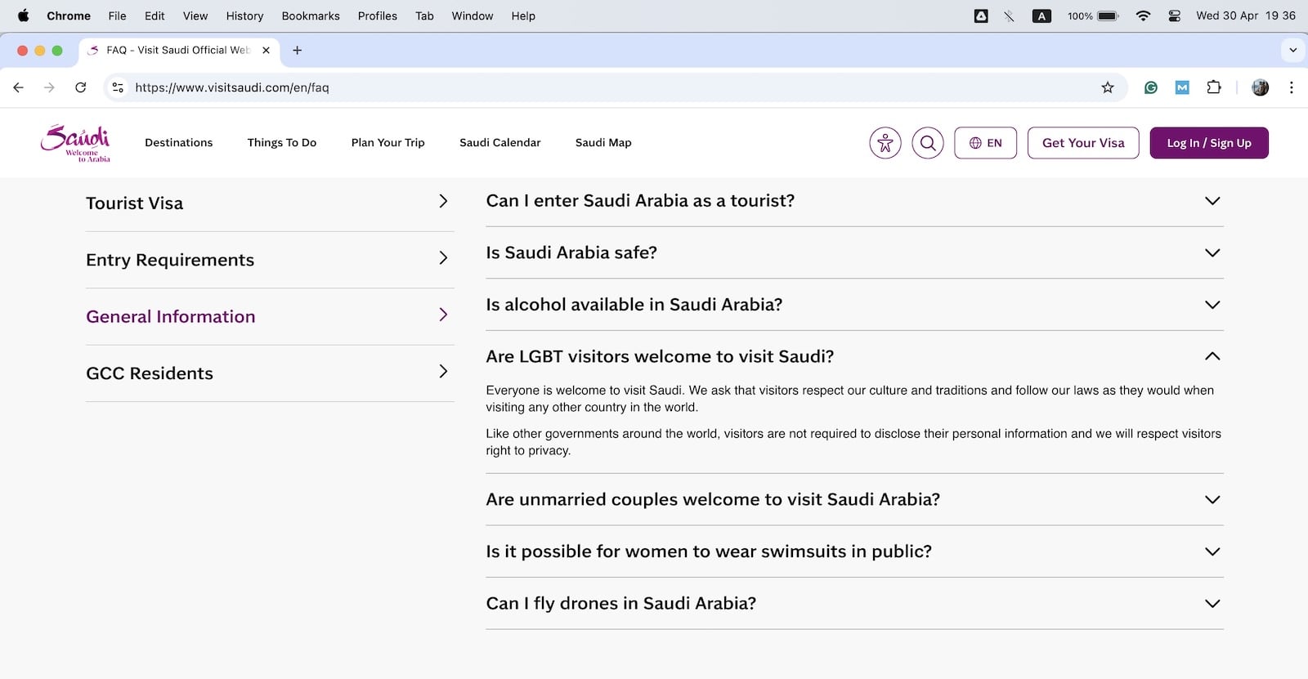The width and height of the screenshot is (1308, 679).
Task: Expand 'Is alcohol available in Saudi Arabia?'
Action: click(x=854, y=305)
